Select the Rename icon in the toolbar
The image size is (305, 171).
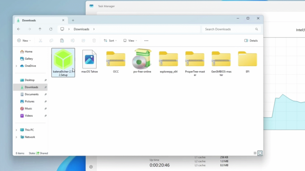pyautogui.click(x=72, y=40)
